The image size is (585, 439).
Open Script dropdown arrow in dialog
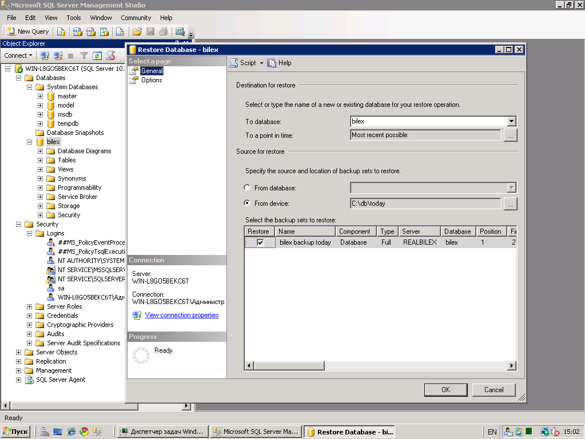click(x=261, y=63)
